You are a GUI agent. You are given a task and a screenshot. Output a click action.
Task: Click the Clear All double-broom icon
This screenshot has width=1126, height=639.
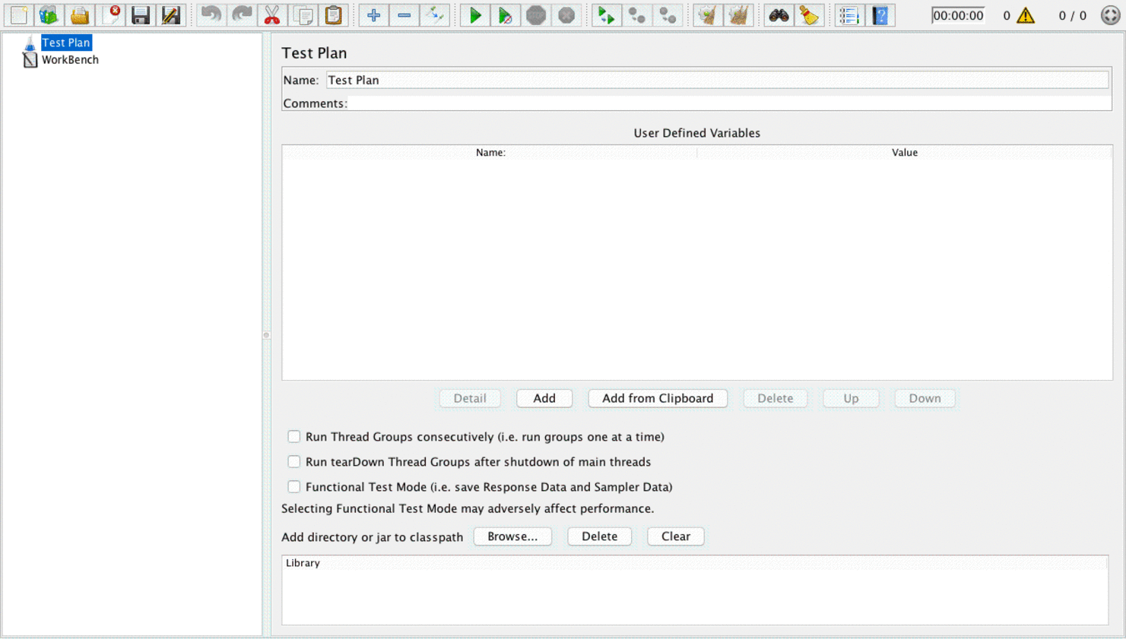click(x=738, y=15)
